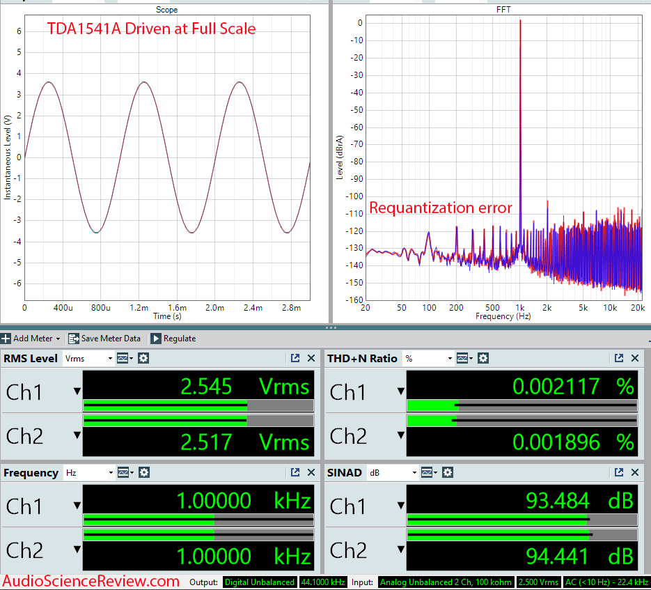The width and height of the screenshot is (651, 590).
Task: Open THD+N Ratio meter view options icon
Action: (x=464, y=358)
